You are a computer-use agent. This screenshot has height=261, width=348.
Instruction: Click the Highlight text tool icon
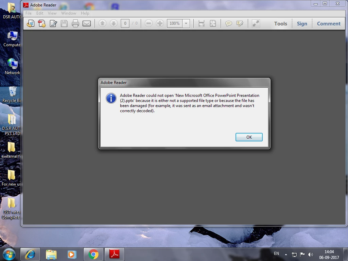pyautogui.click(x=240, y=23)
